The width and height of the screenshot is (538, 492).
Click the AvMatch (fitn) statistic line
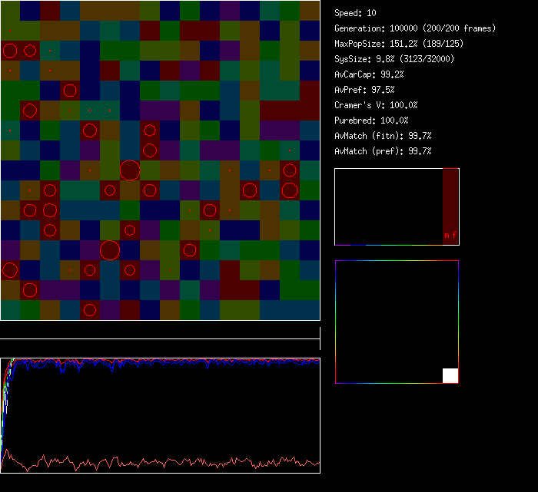[x=383, y=136]
